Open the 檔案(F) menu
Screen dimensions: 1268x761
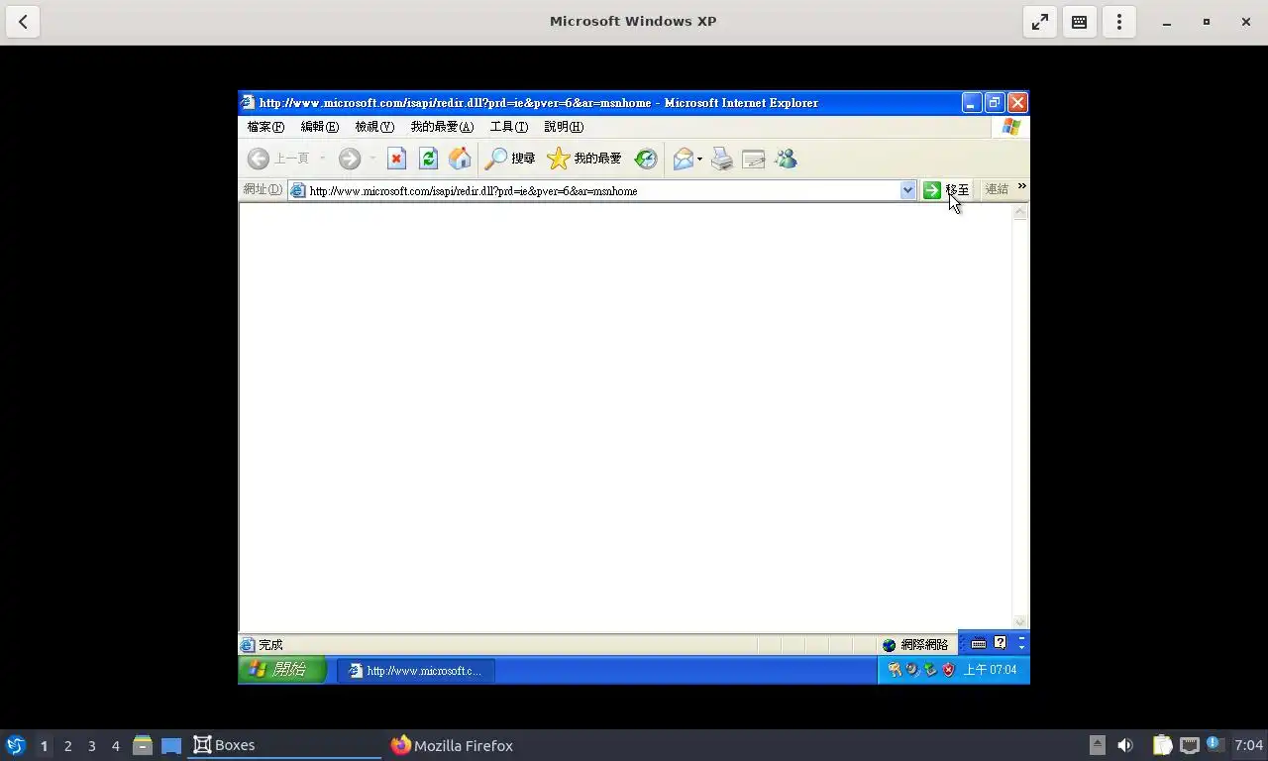pyautogui.click(x=265, y=127)
